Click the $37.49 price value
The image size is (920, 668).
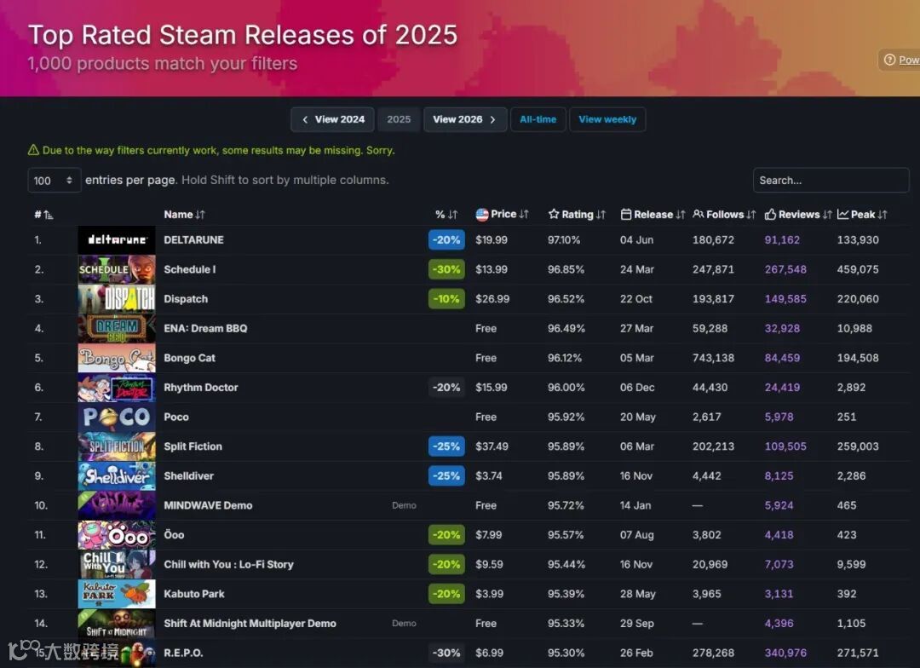coord(492,446)
